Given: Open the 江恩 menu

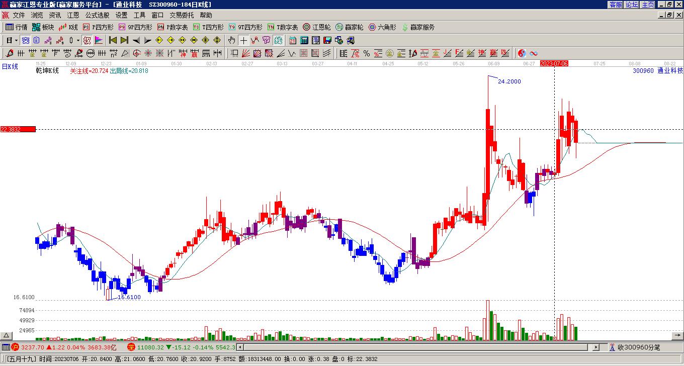Looking at the screenshot, I should click(x=73, y=15).
